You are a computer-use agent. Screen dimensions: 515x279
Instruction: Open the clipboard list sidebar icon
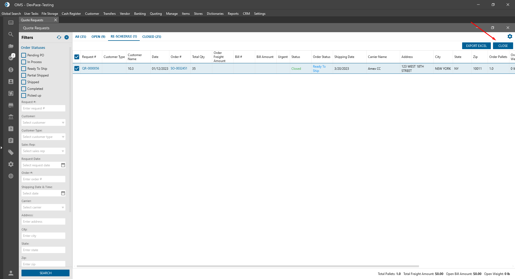[11, 141]
